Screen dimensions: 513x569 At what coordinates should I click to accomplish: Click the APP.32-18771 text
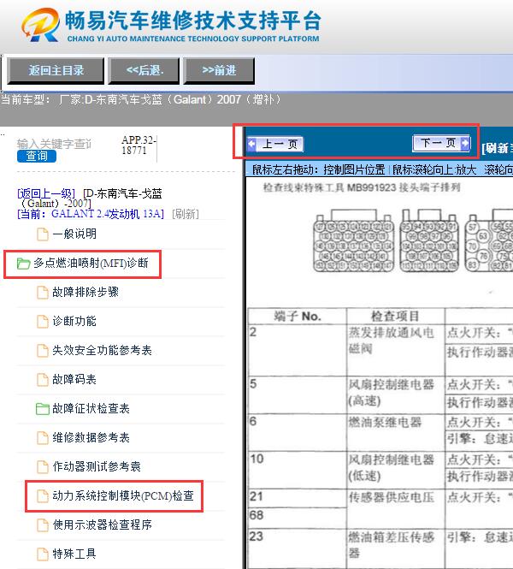pos(139,145)
